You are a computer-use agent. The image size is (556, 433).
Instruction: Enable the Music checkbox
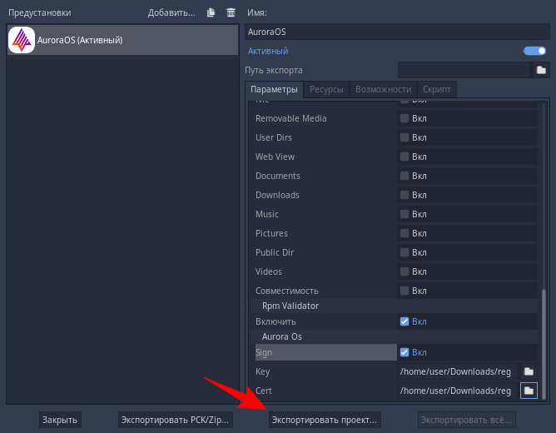pos(405,214)
